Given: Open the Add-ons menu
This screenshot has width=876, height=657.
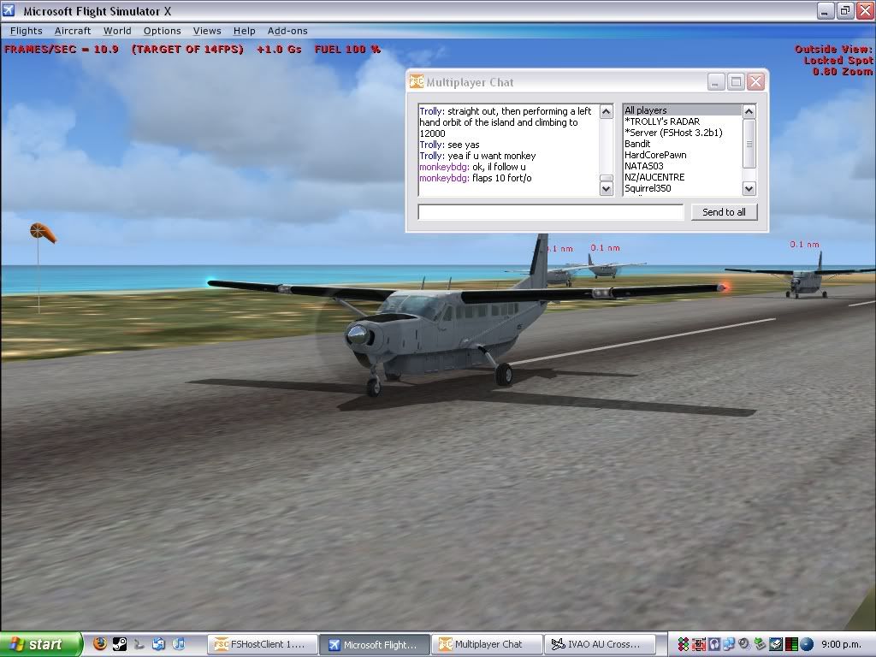Looking at the screenshot, I should 287,31.
